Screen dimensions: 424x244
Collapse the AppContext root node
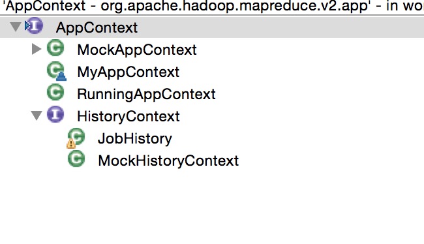pyautogui.click(x=16, y=27)
